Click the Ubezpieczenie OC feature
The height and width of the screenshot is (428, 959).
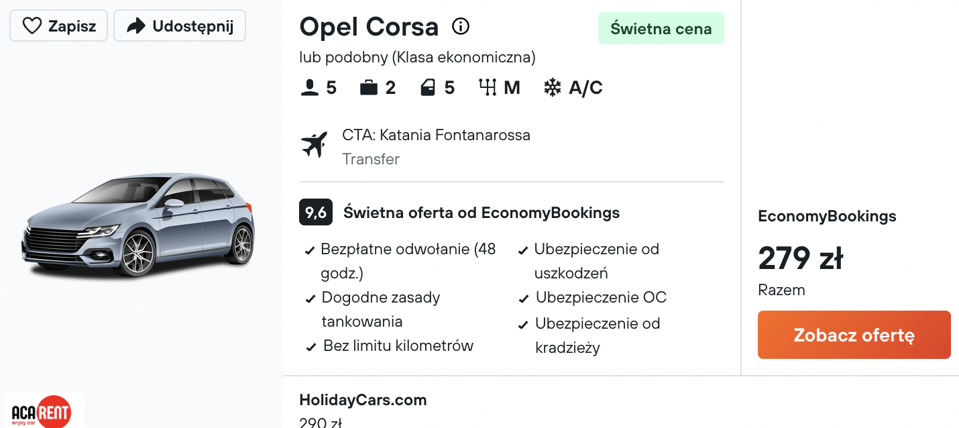pos(601,297)
